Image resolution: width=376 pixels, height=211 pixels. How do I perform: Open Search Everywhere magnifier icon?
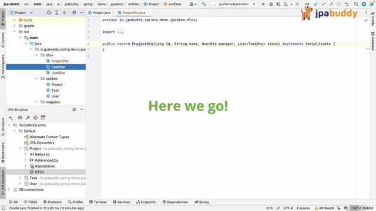click(356, 4)
